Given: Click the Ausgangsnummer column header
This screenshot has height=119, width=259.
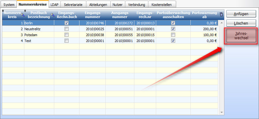Looking at the screenshot, I should tap(120, 15).
